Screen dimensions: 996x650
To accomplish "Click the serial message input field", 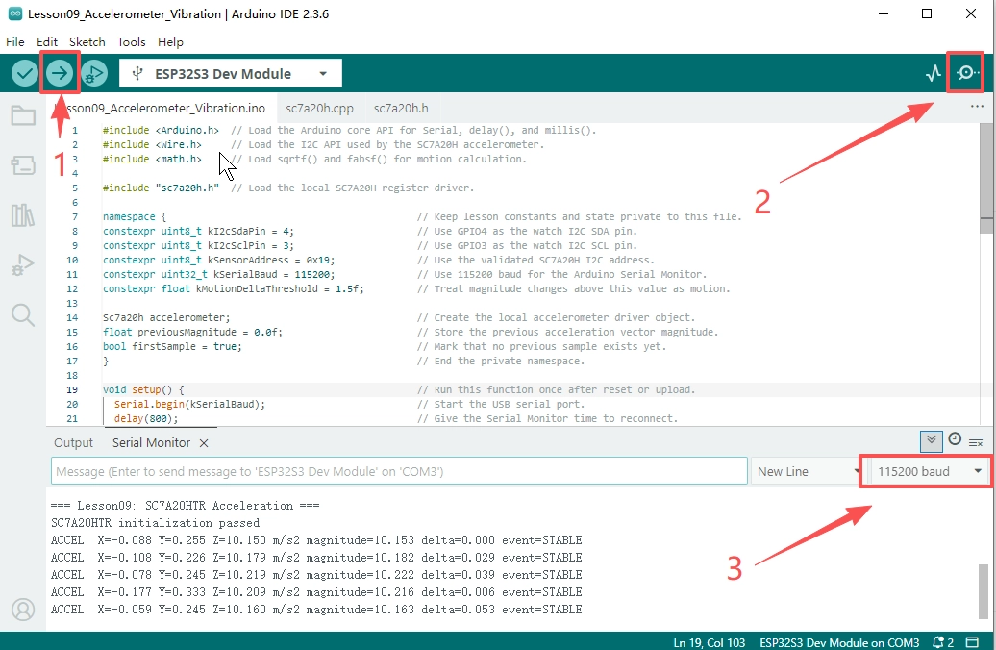I will (x=399, y=471).
